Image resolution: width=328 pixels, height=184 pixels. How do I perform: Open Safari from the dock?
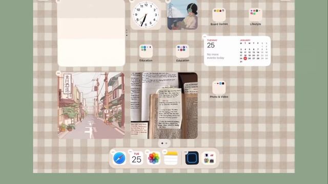[x=119, y=158]
